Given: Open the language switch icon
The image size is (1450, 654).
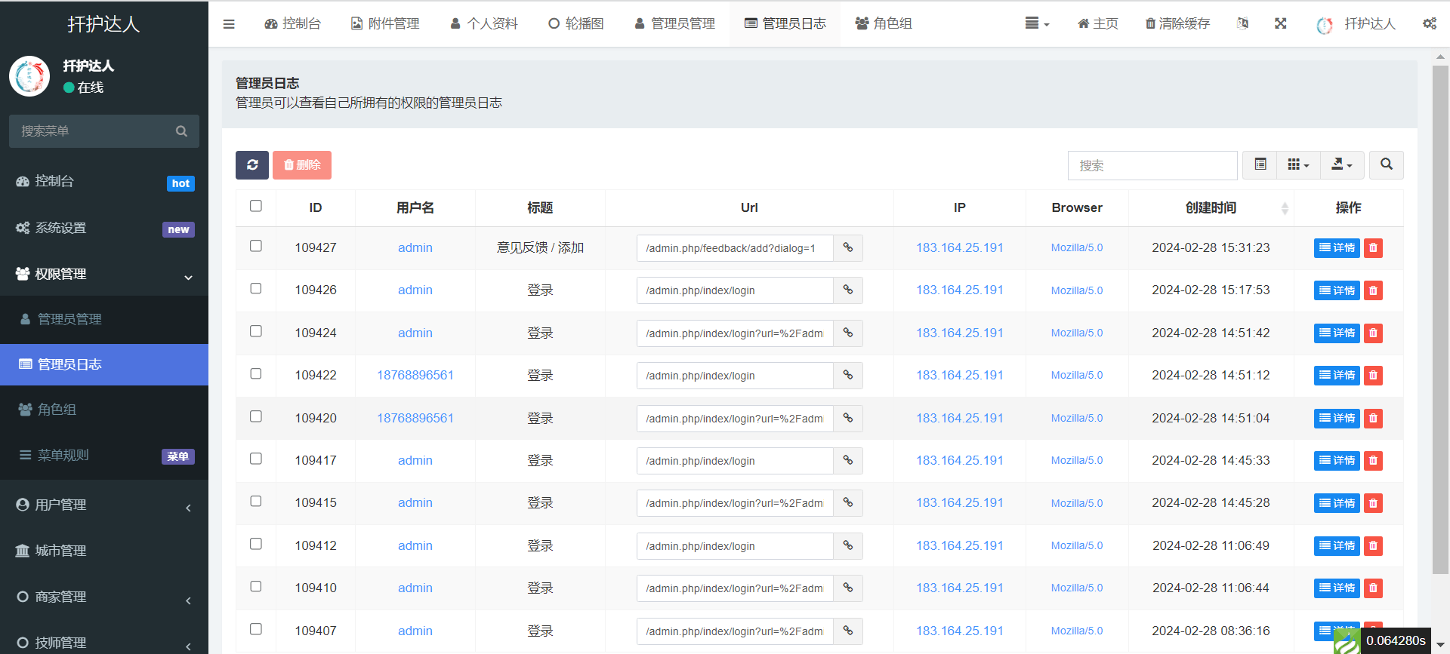Looking at the screenshot, I should pyautogui.click(x=1242, y=24).
